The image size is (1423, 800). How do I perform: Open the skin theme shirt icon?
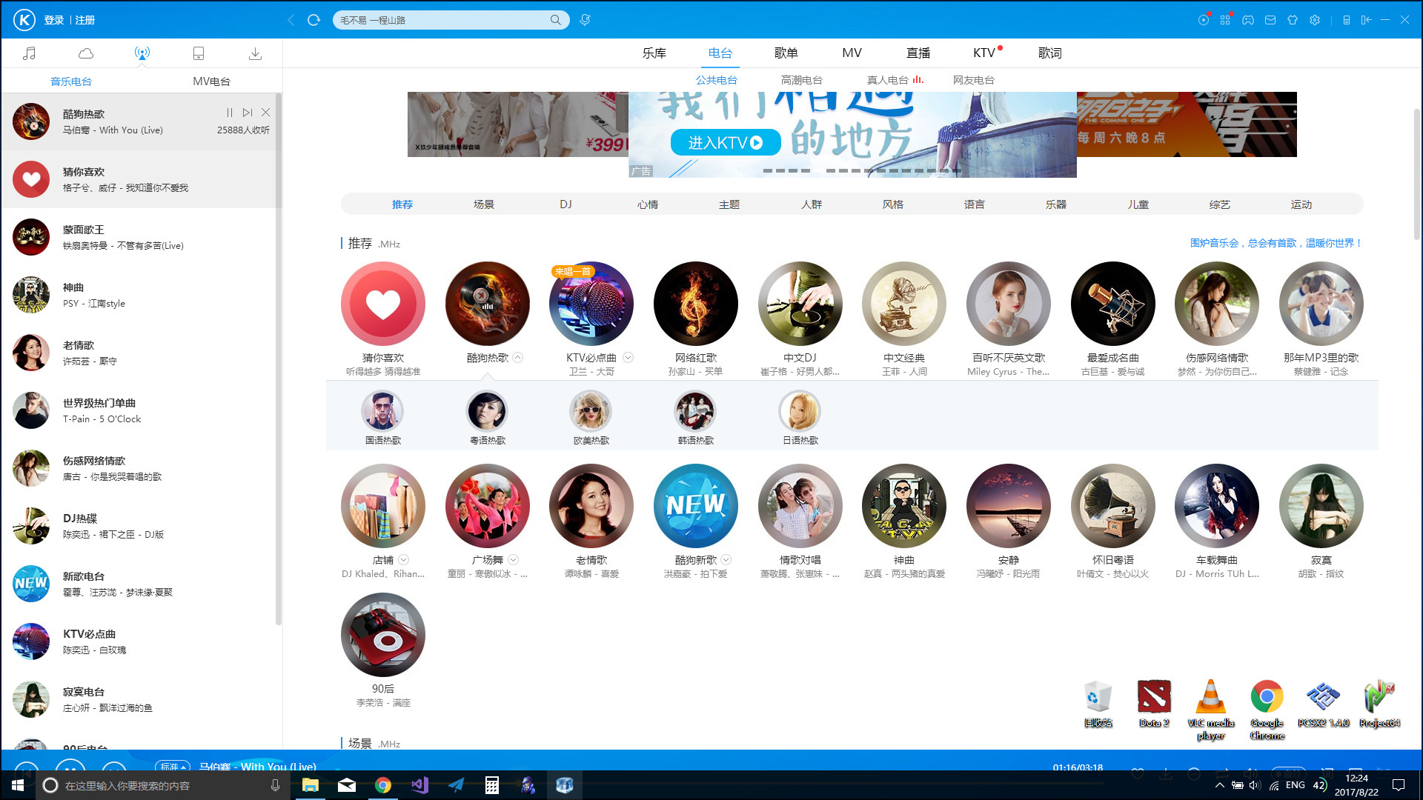point(1293,20)
